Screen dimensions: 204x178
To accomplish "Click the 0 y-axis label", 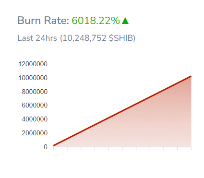I will tap(46, 147).
